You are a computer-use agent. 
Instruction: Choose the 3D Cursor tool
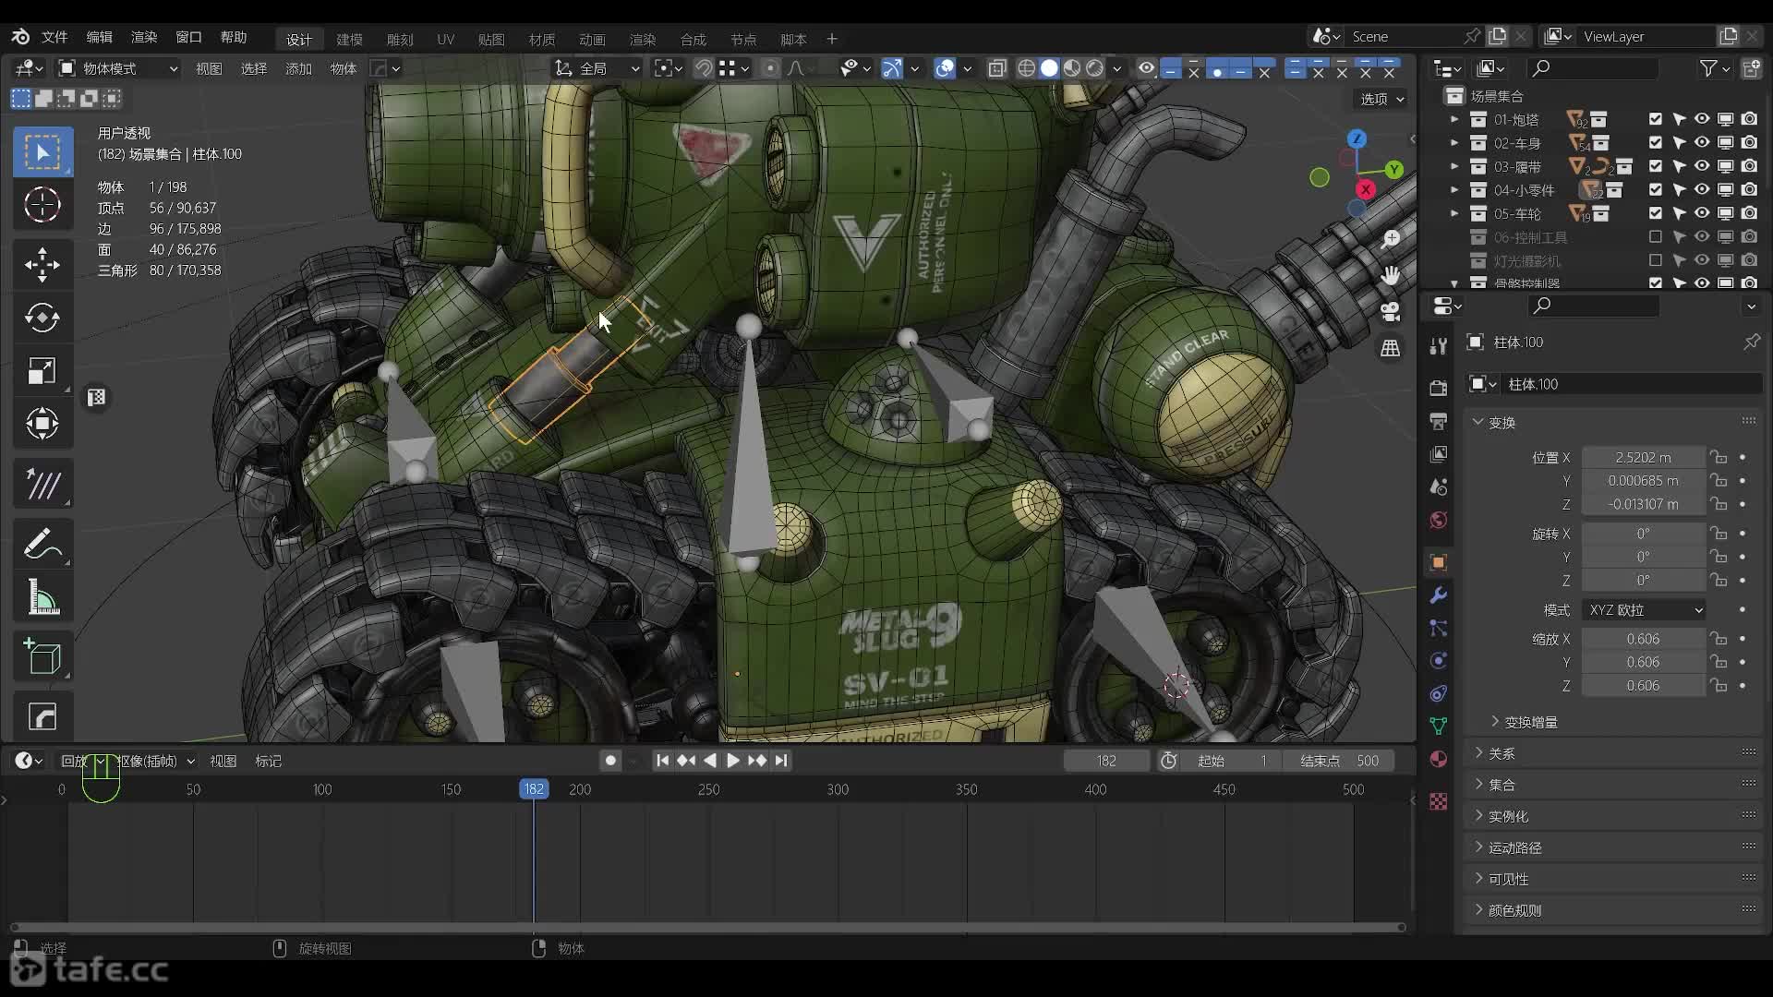pos(42,205)
